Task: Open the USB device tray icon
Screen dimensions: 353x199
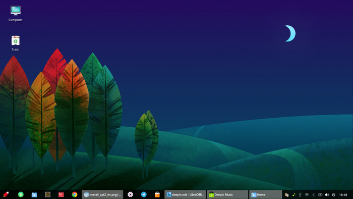Action: [300, 194]
